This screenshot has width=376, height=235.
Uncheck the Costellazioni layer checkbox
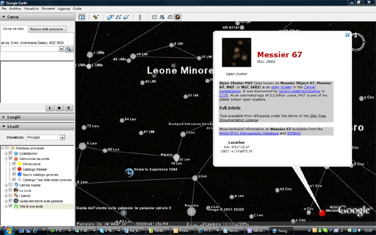tap(10, 153)
